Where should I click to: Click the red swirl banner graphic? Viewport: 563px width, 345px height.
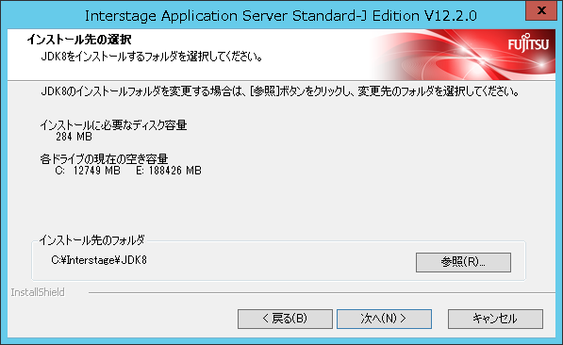[x=441, y=56]
